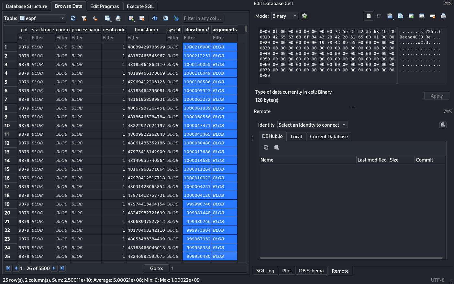Screen dimensions: 454x284
Task: Toggle the cell editor text view icon
Action: point(369,16)
